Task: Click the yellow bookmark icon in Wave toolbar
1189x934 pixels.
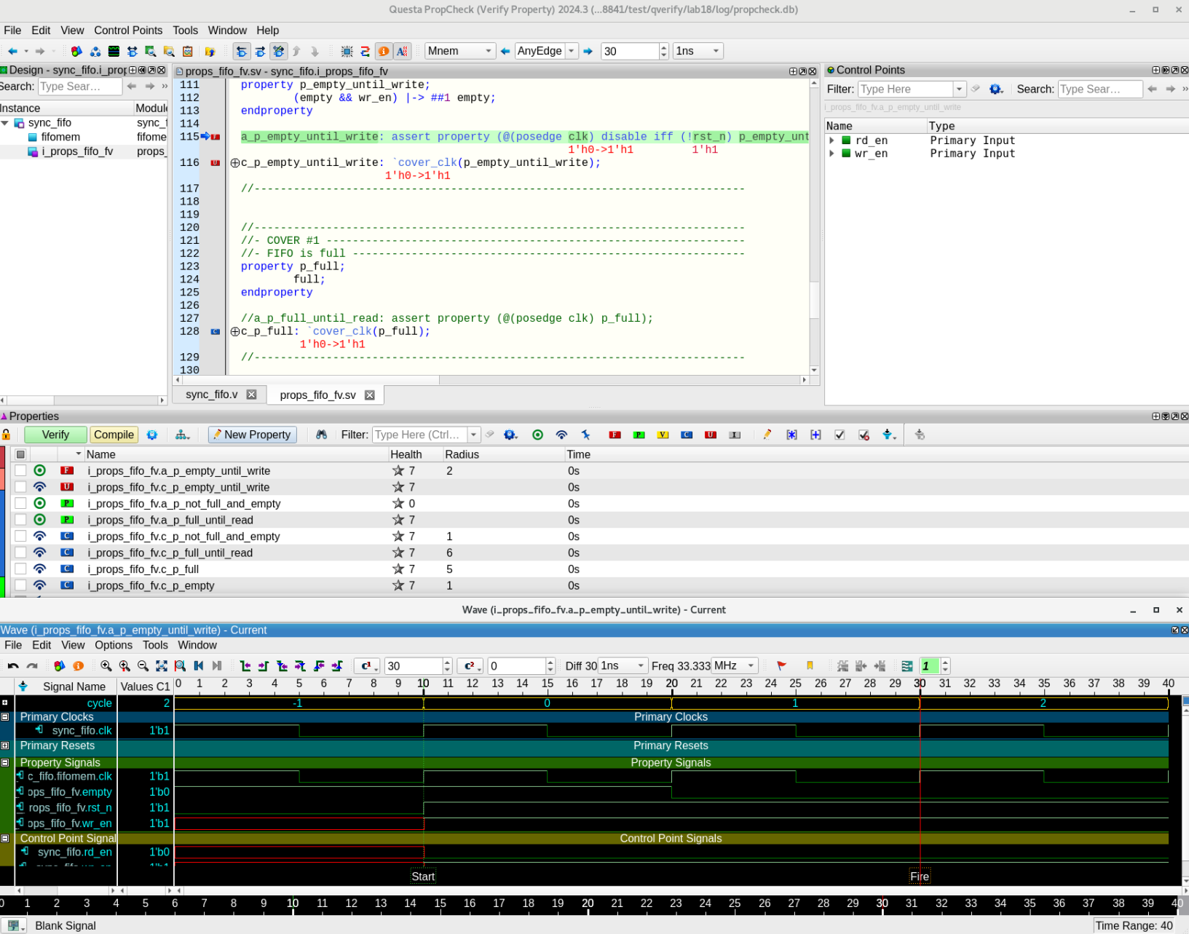Action: coord(810,666)
